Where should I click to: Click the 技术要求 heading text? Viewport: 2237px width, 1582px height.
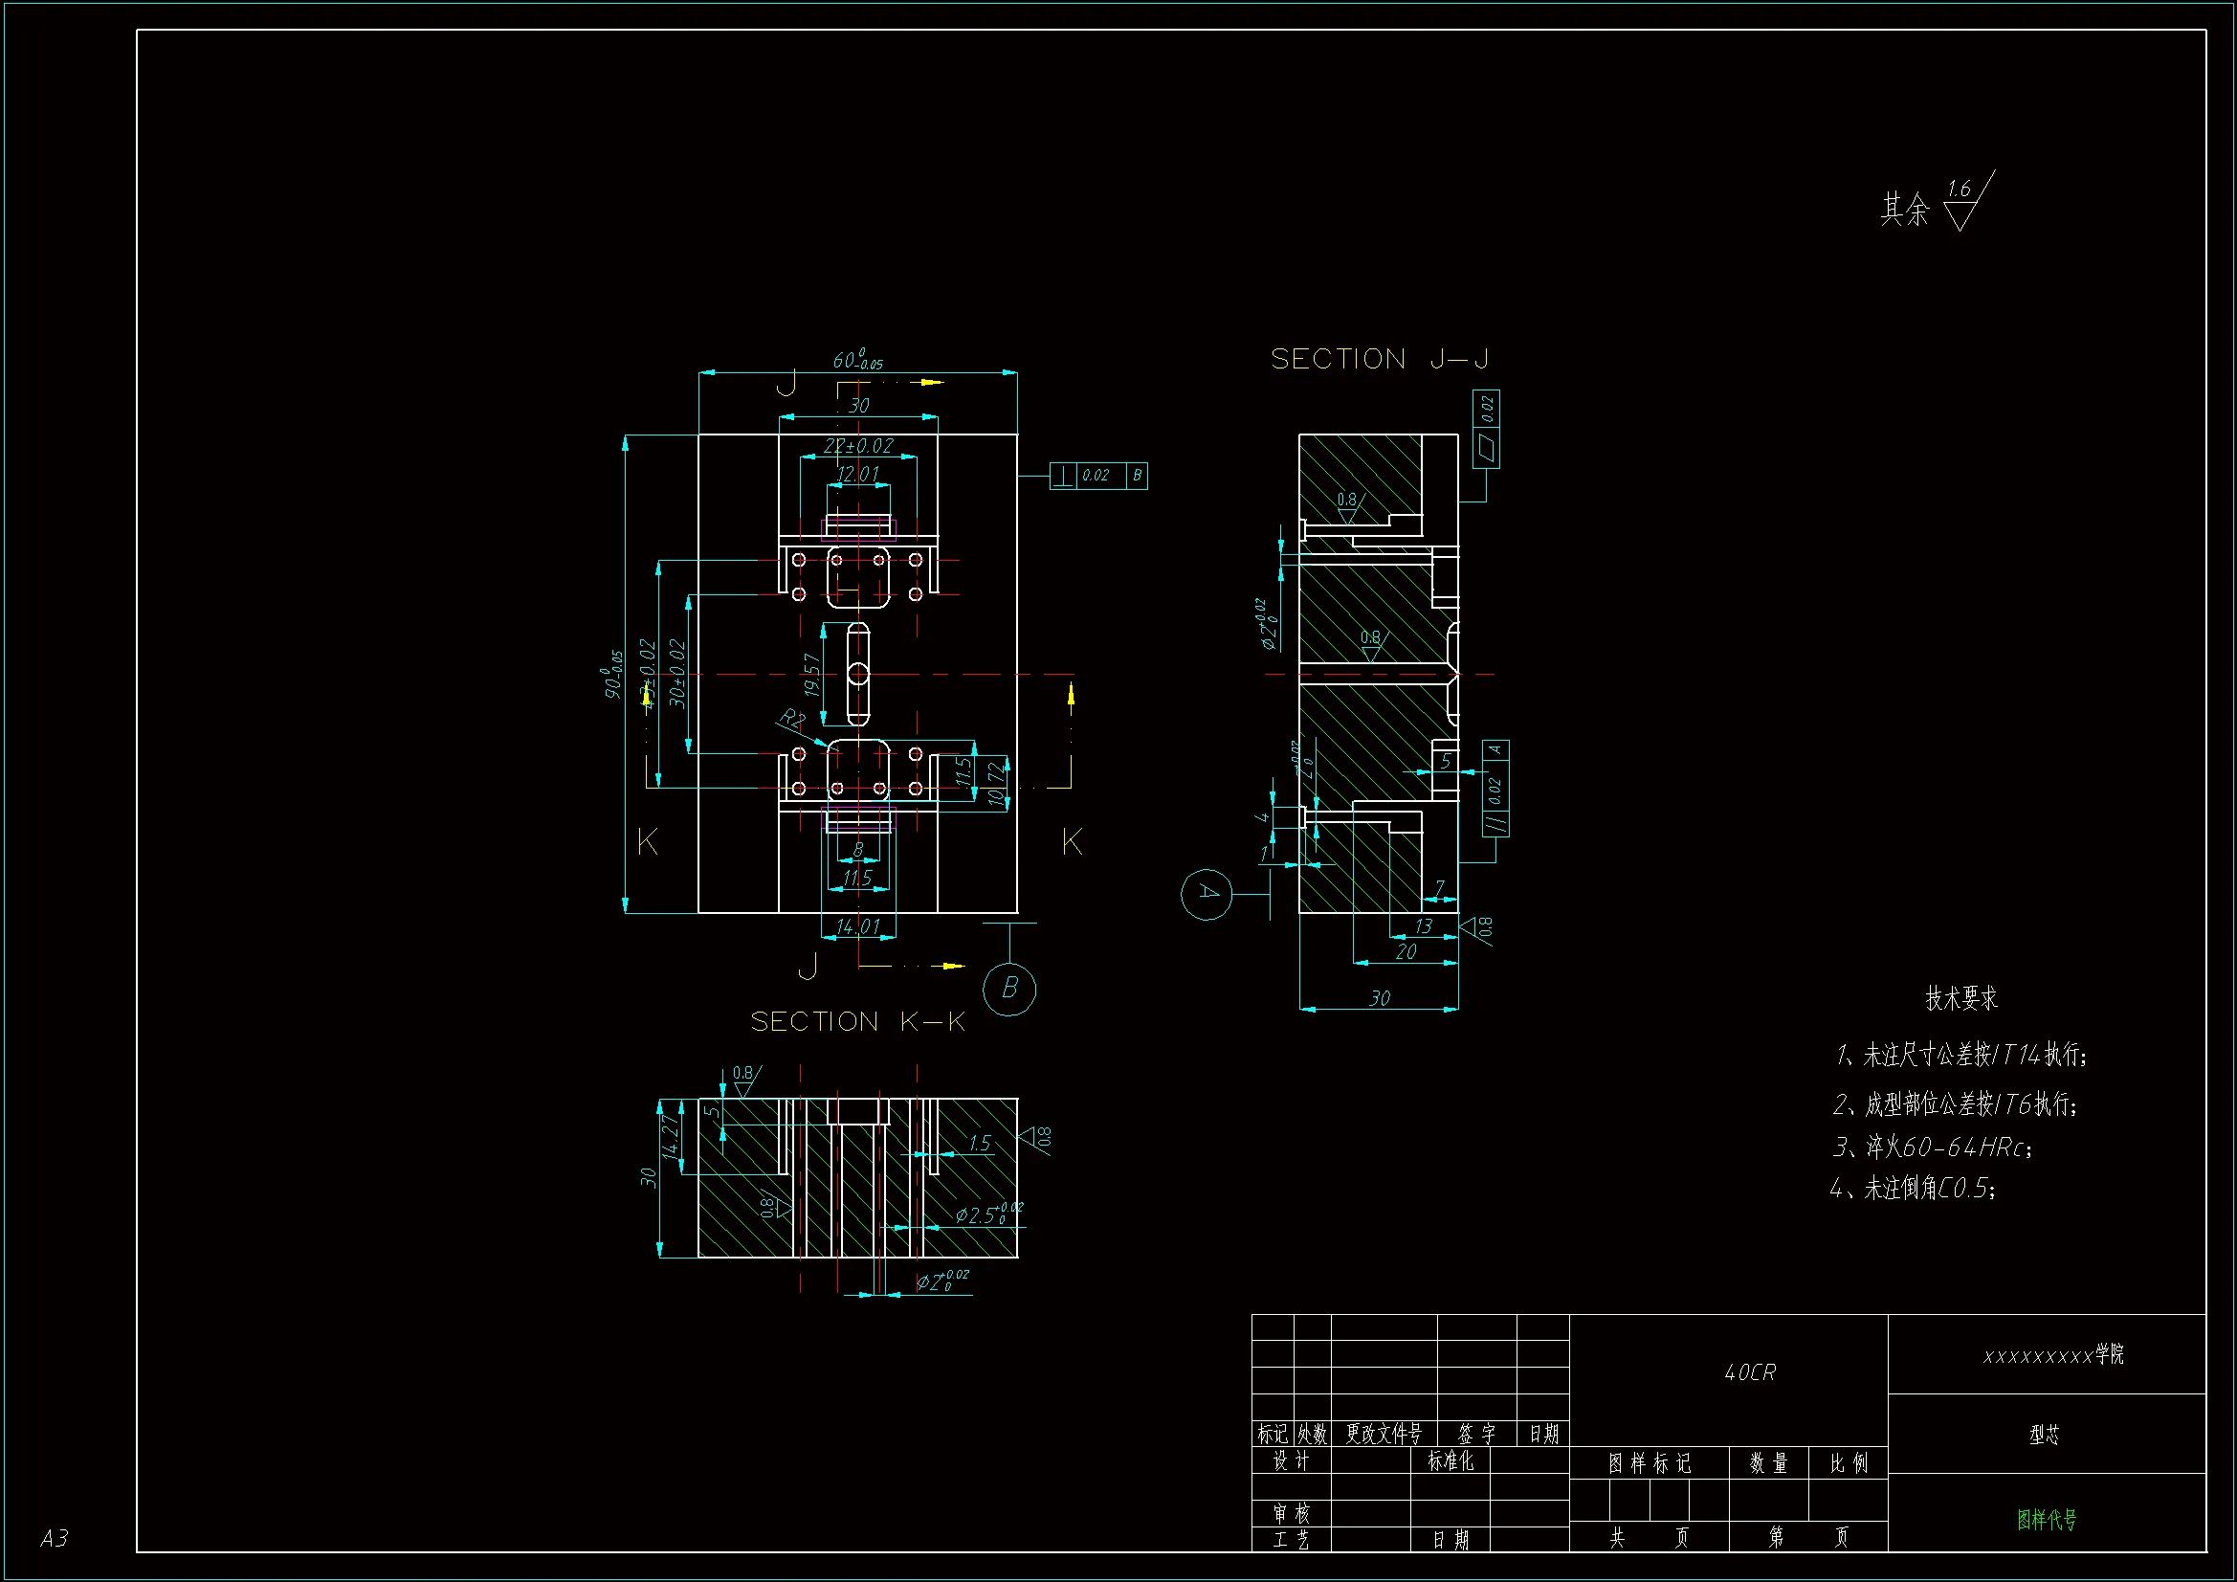pos(1960,998)
